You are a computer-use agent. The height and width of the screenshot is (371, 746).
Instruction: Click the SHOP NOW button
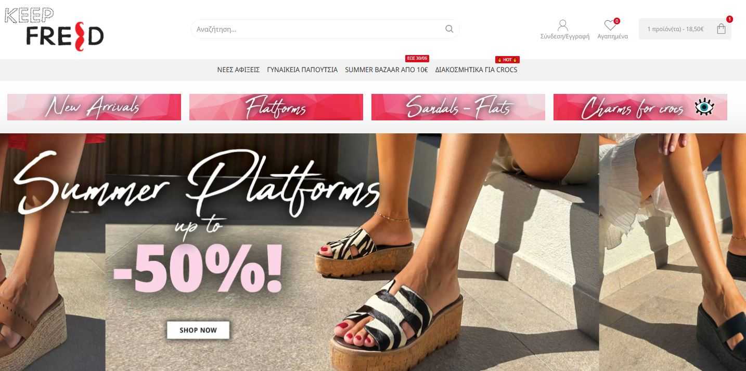198,330
